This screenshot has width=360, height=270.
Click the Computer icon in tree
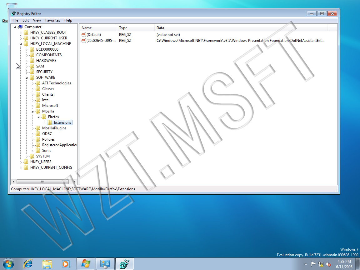[x=21, y=27]
